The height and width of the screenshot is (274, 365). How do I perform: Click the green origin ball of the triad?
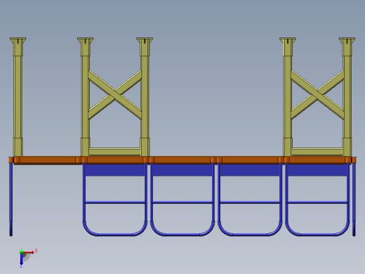click(21, 252)
